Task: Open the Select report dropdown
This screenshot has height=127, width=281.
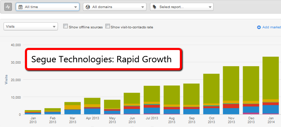Action: click(x=182, y=7)
